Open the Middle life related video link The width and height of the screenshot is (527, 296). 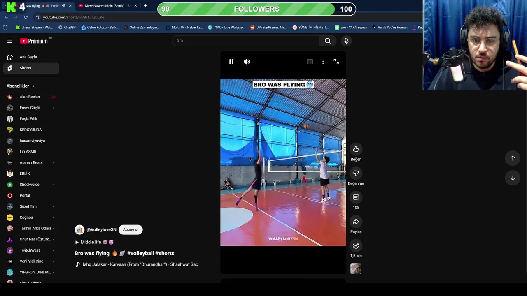point(94,242)
